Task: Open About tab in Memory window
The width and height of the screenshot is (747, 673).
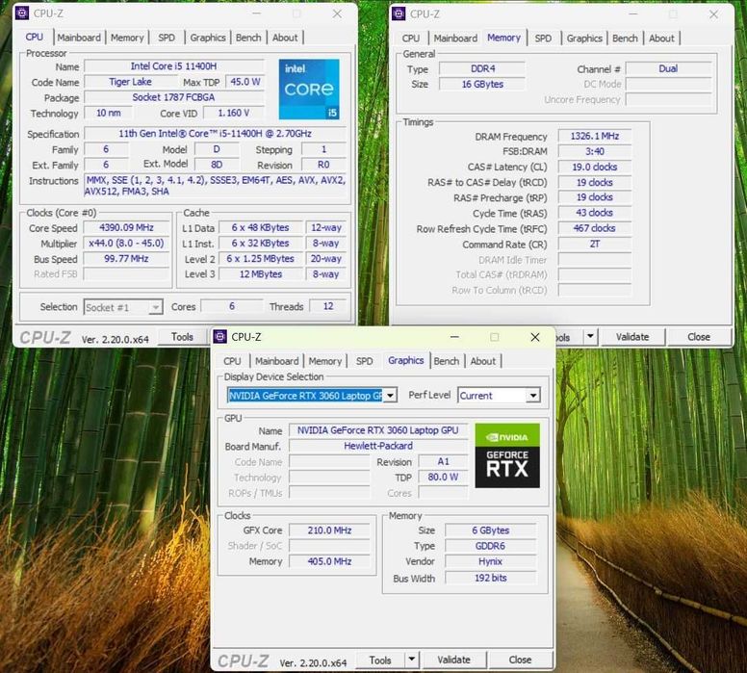Action: [x=661, y=39]
